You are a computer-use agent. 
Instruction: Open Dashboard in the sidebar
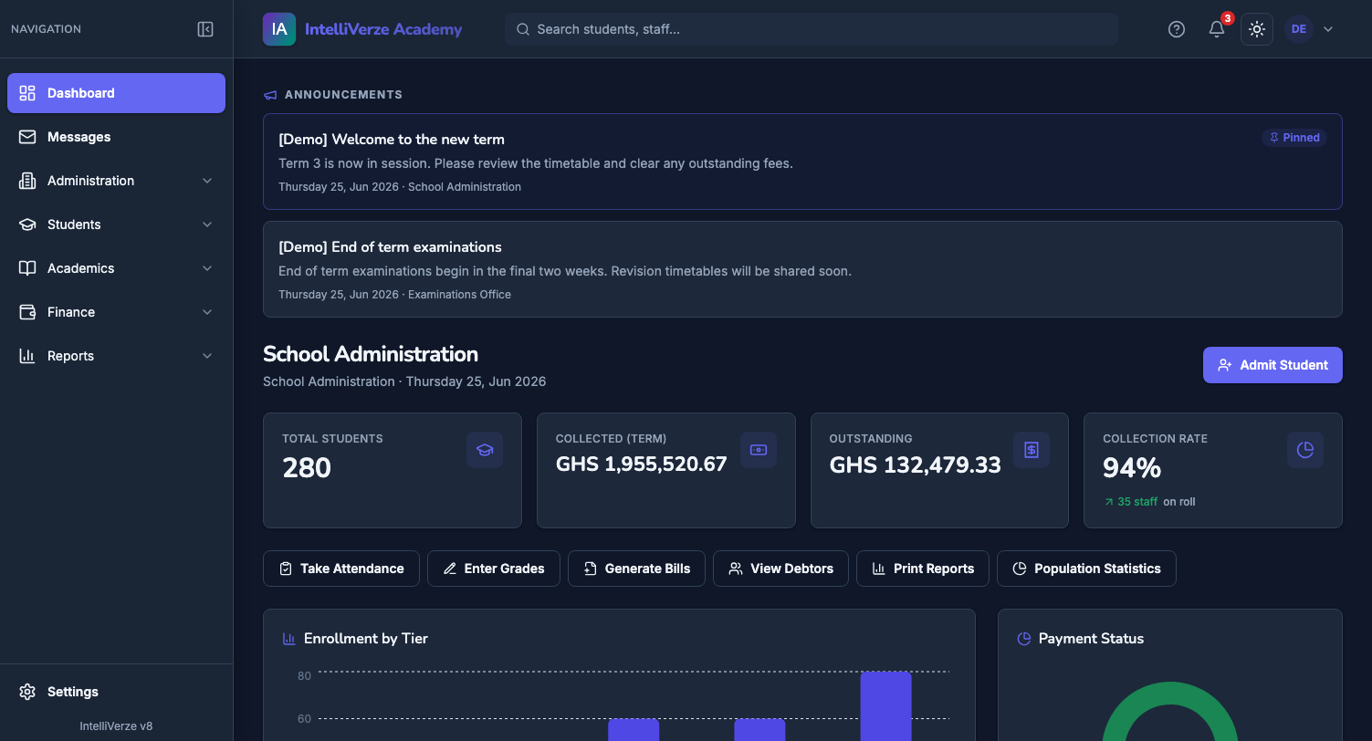tap(116, 93)
